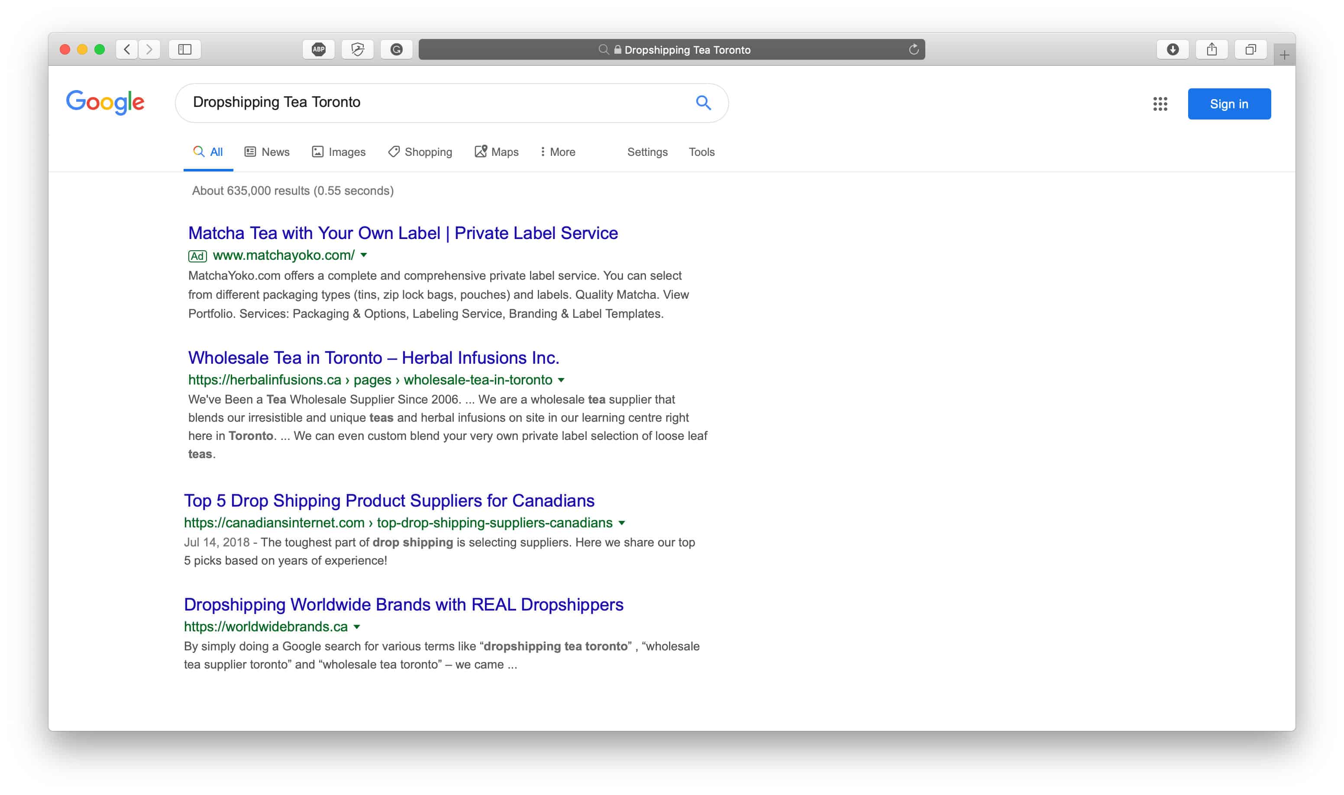Expand arrow next to herbalinfusions.ca URL
Screen dimensions: 1344x795
561,380
